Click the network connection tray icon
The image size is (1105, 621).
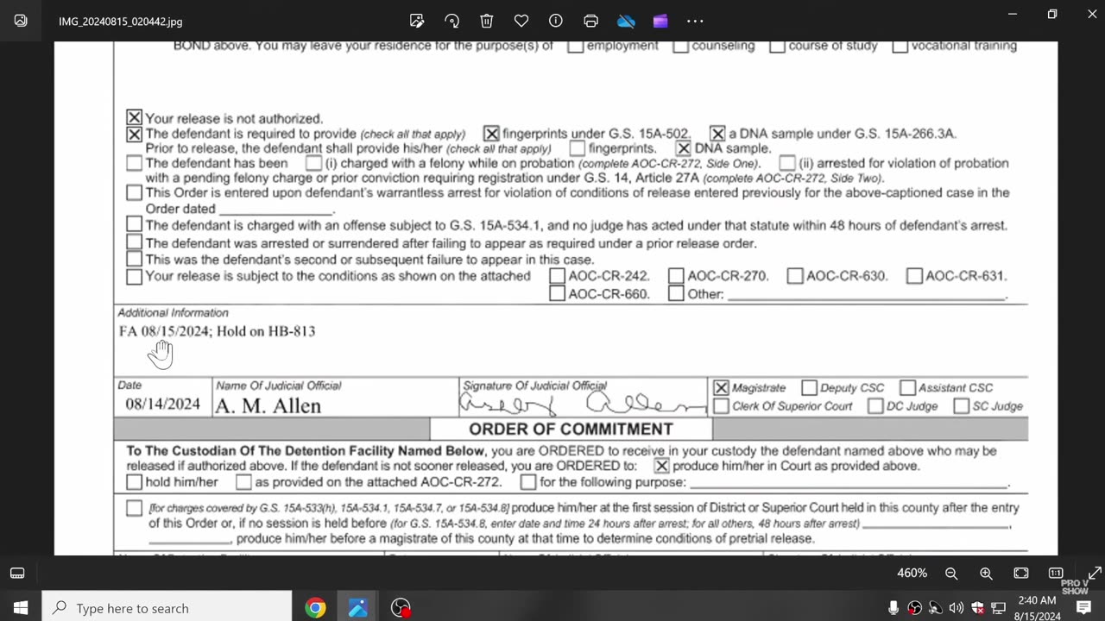pyautogui.click(x=998, y=608)
